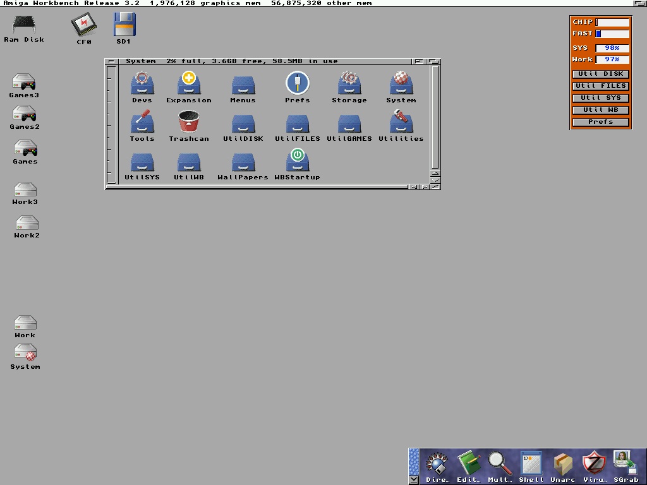
Task: Click the Workbench screen title bar
Action: pyautogui.click(x=316, y=3)
